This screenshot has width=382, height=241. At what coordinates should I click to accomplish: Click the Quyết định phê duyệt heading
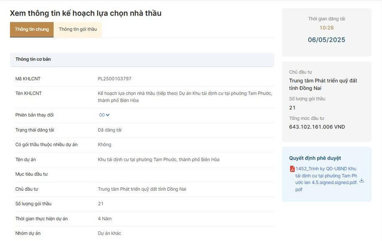point(315,158)
